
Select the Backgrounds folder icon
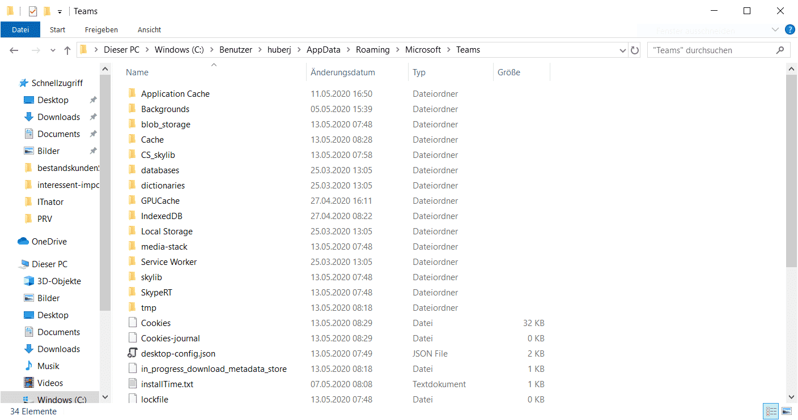click(132, 109)
